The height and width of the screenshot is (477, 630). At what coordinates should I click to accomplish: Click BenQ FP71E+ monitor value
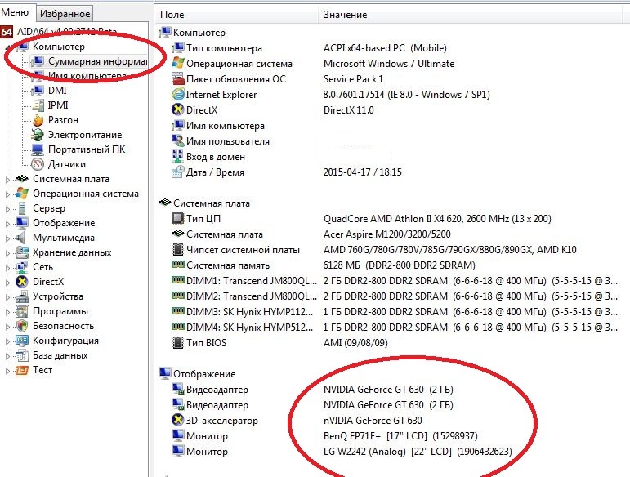pos(400,436)
